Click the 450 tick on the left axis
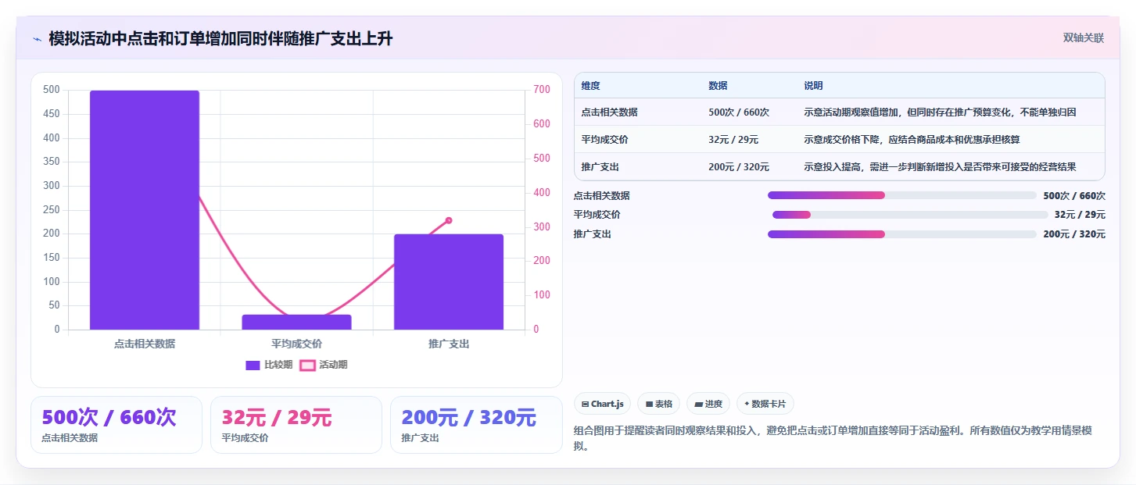This screenshot has height=485, width=1136. [51, 114]
